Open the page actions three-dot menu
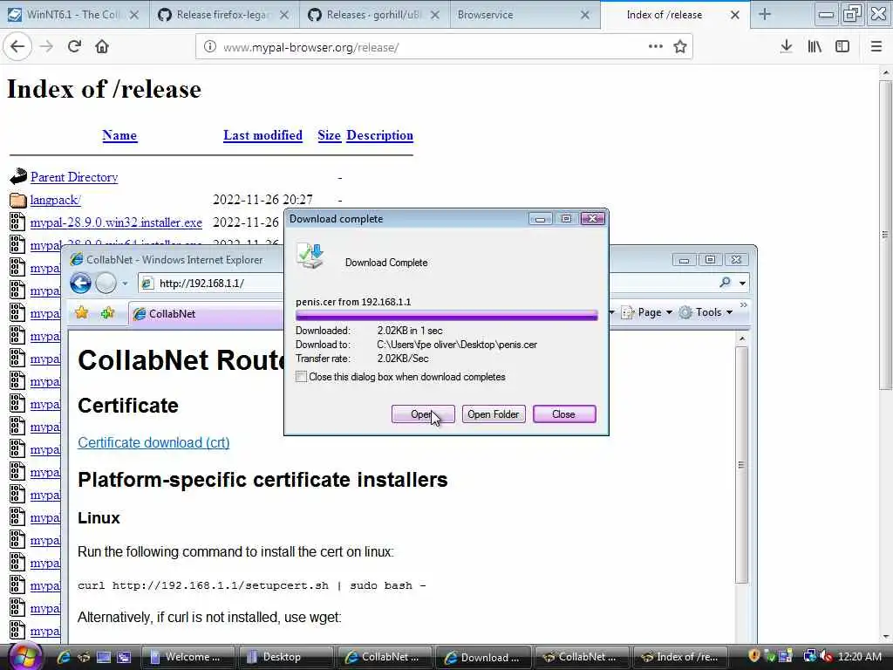Screen dimensions: 893x670 pos(656,47)
